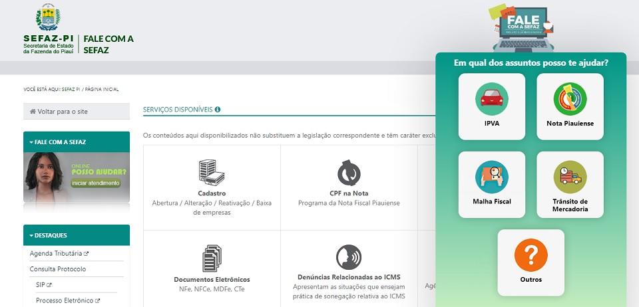This screenshot has width=639, height=307.
Task: Select the Nota Piauiense card label
Action: point(570,123)
